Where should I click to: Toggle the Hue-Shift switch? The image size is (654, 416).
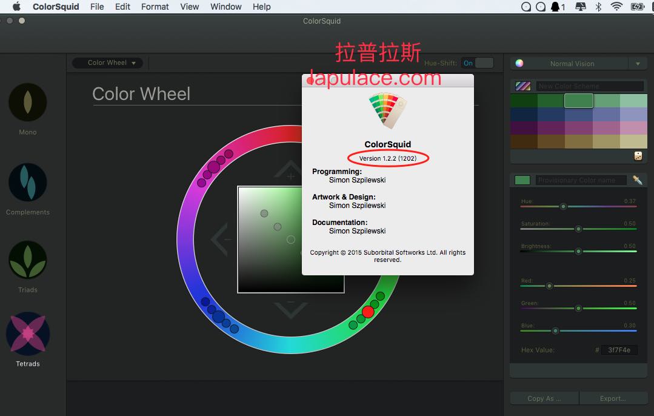pos(478,63)
